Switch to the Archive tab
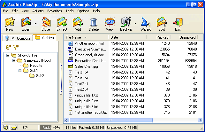Screen dimensions: 205x132 pyautogui.click(x=44, y=38)
